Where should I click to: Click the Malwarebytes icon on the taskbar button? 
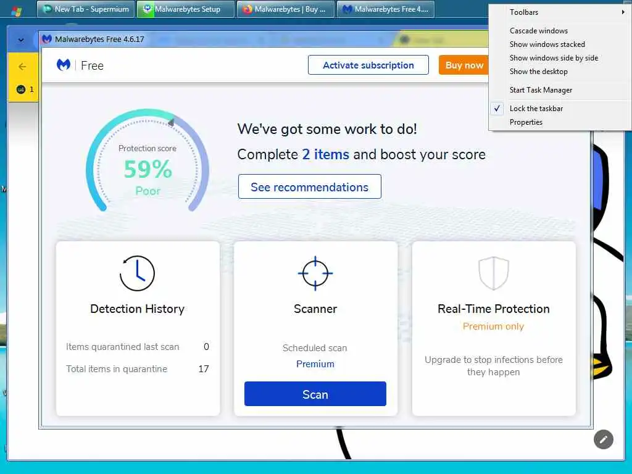tap(347, 9)
